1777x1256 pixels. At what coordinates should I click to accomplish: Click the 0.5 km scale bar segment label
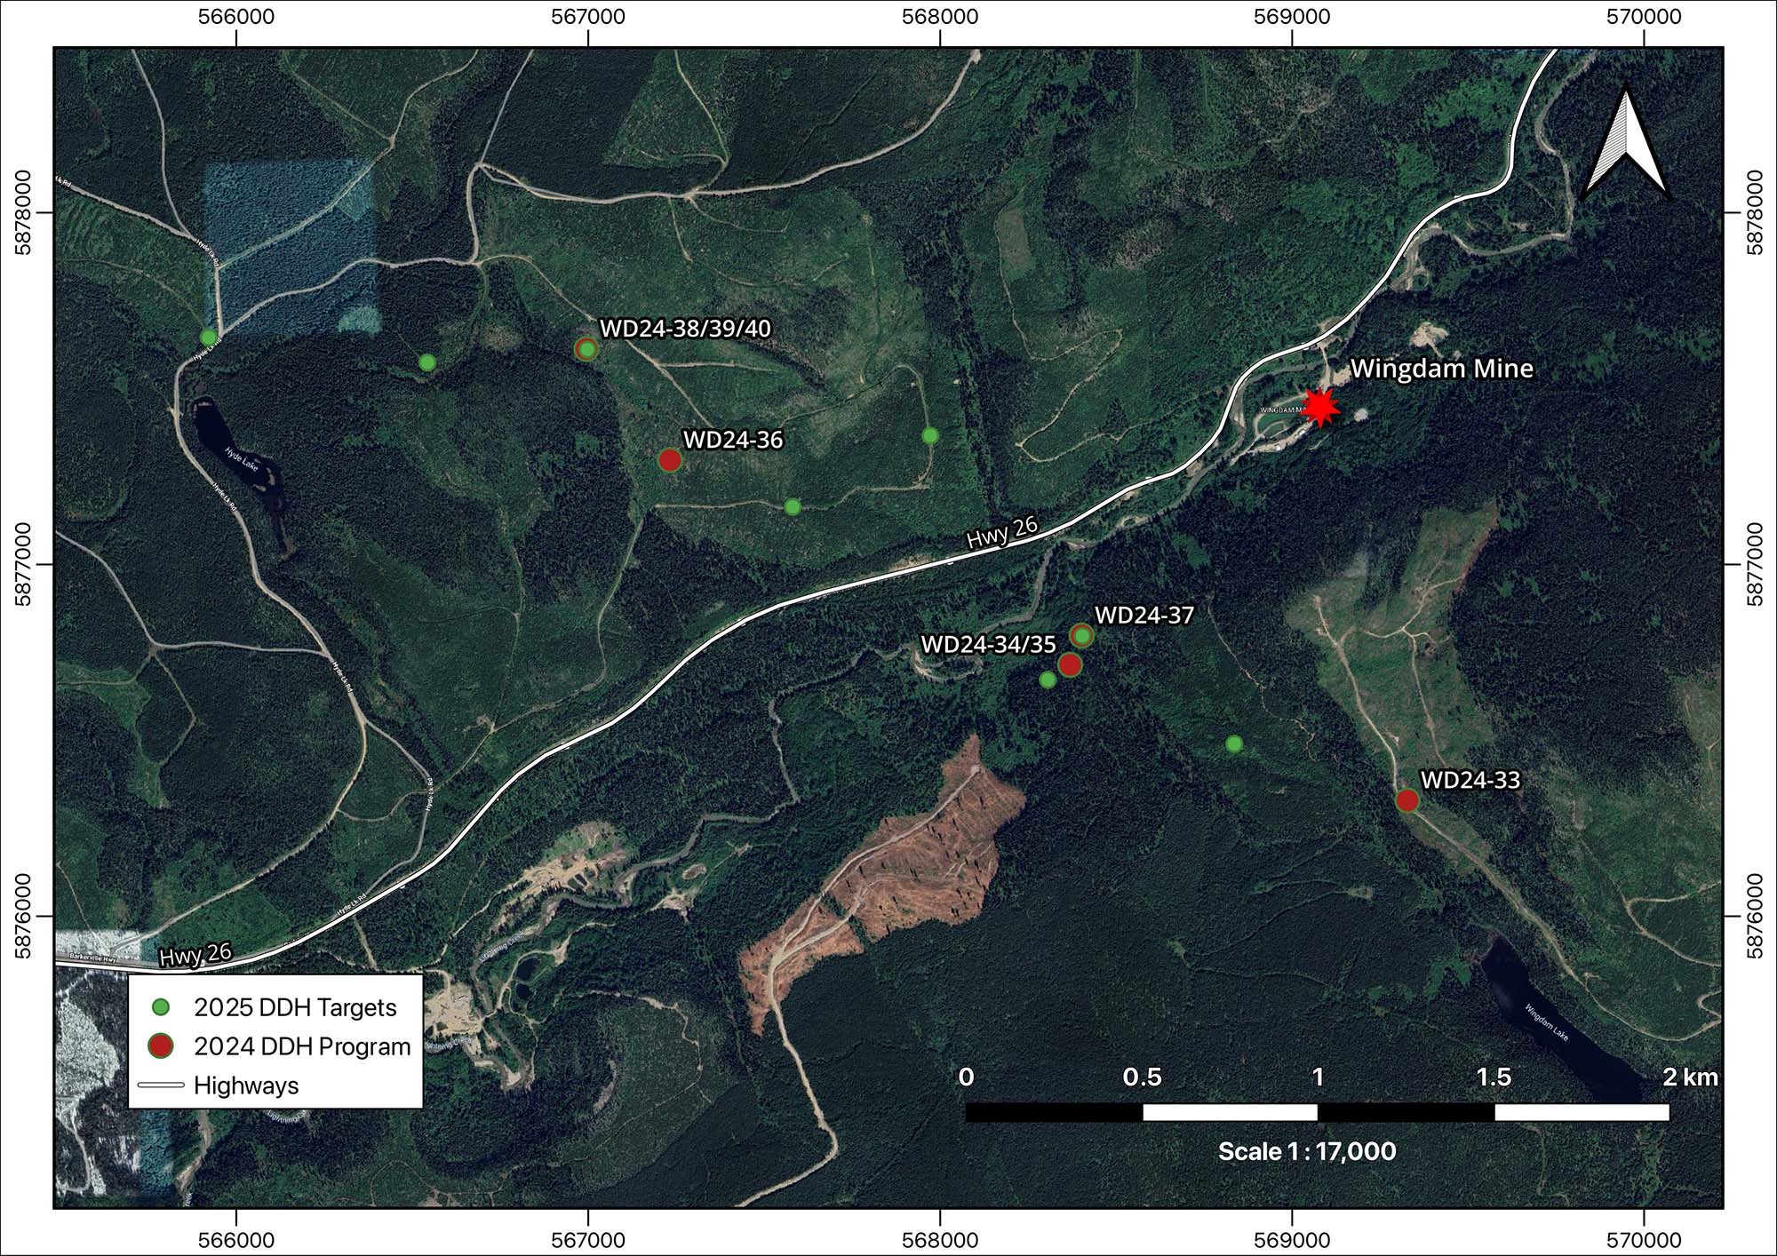click(x=1142, y=1077)
